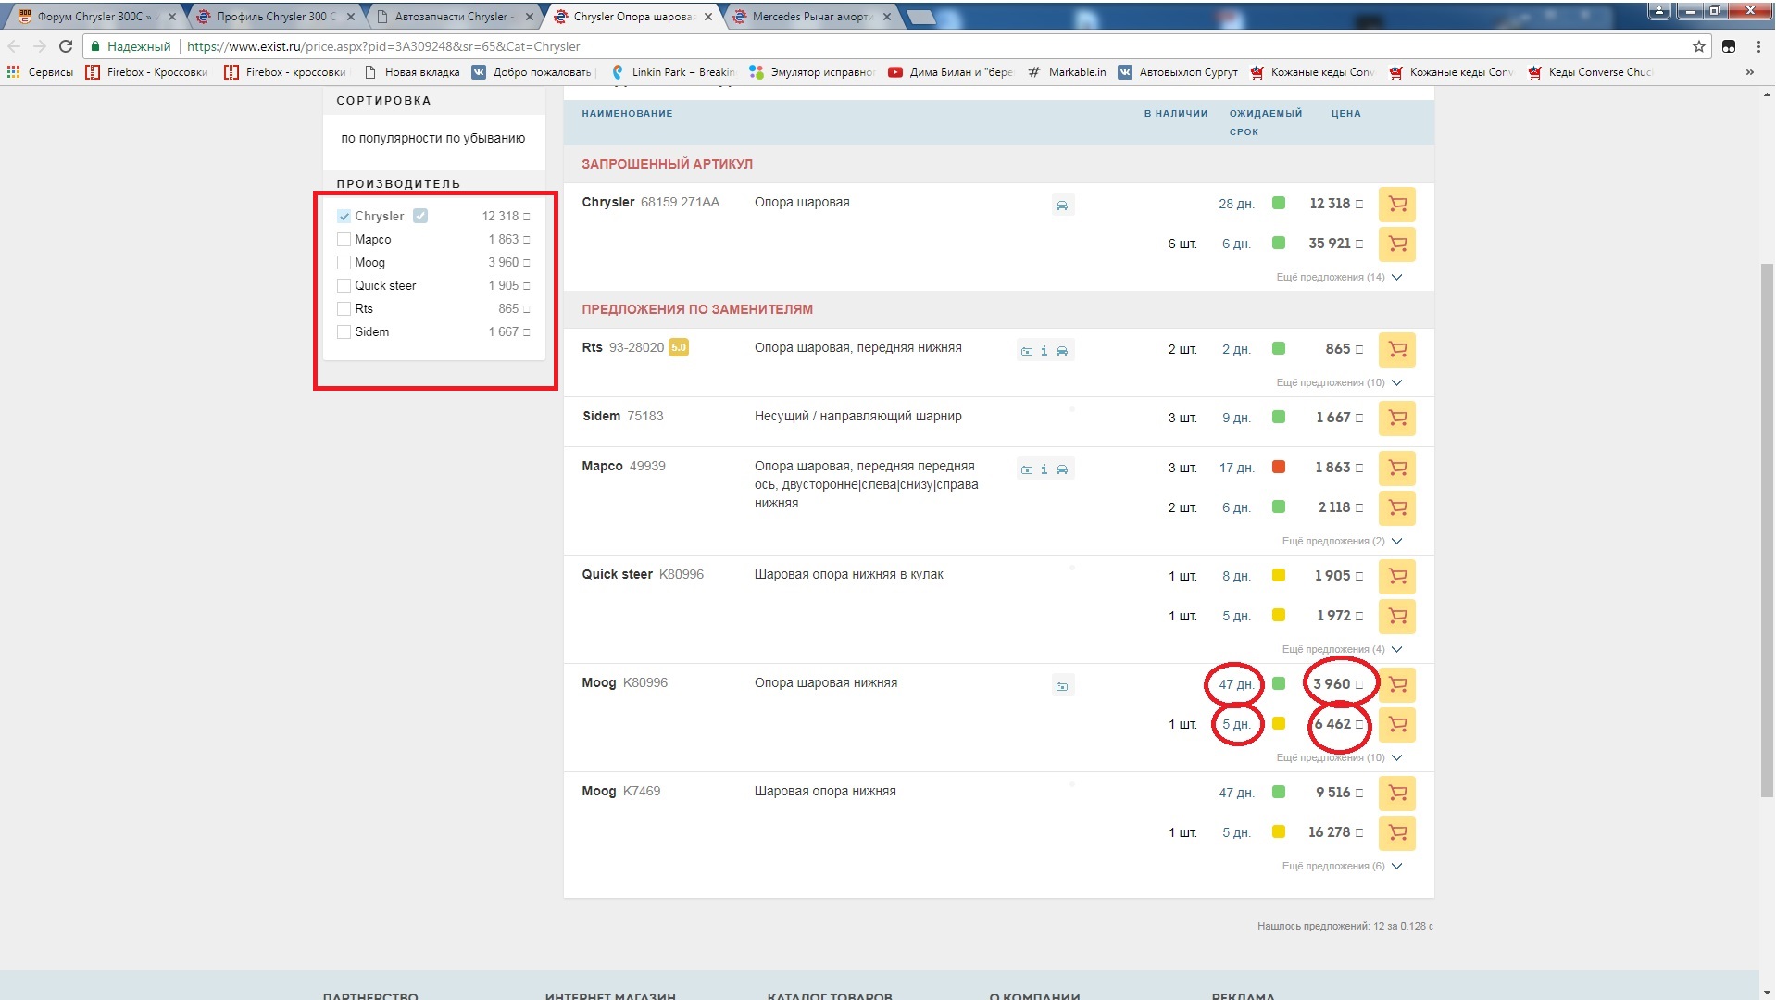The width and height of the screenshot is (1776, 1000).
Task: Click green availability indicator for Sidem 1 667
Action: [1279, 418]
